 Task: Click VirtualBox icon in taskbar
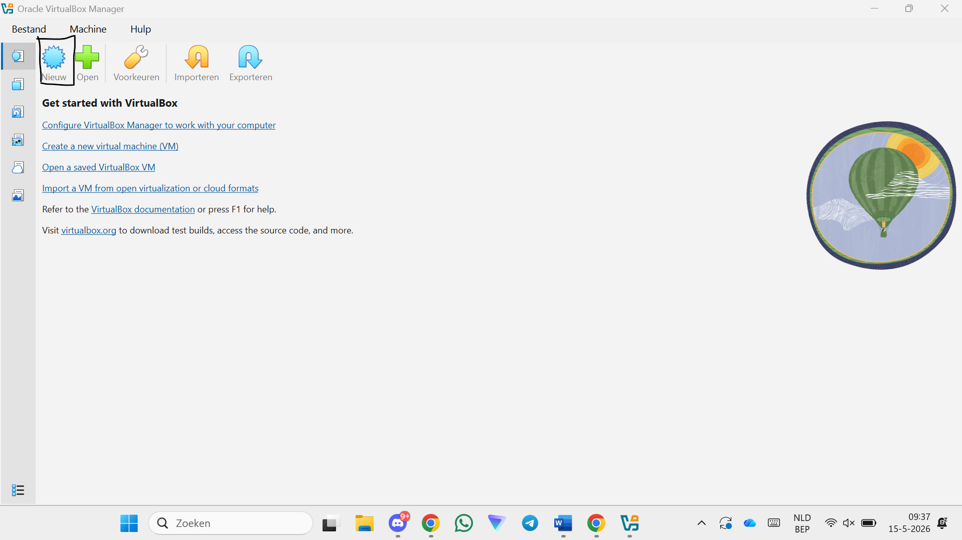629,523
